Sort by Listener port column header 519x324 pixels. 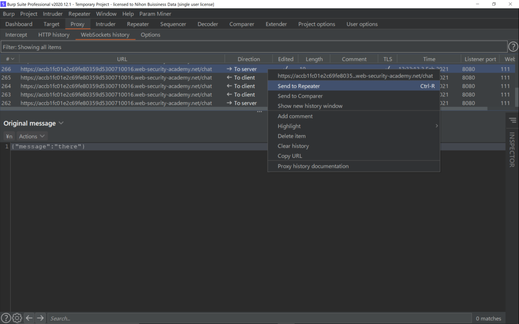[x=480, y=59]
